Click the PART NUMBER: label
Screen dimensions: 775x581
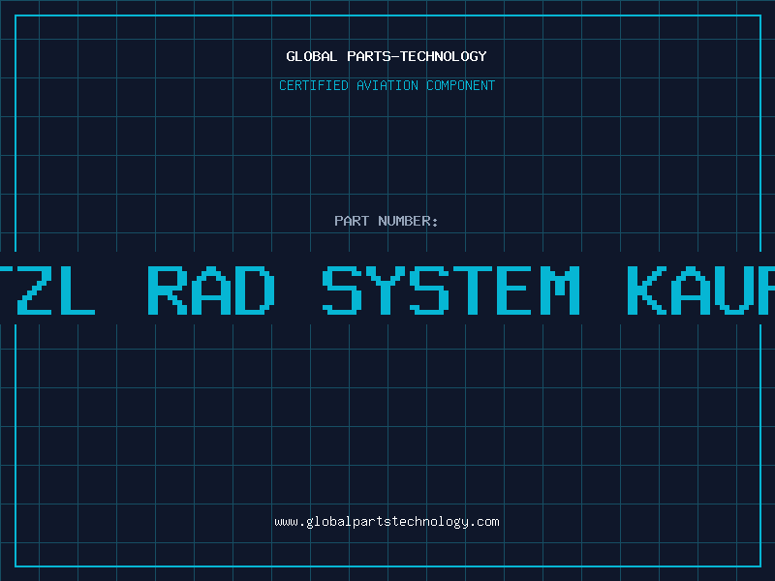[x=386, y=221]
